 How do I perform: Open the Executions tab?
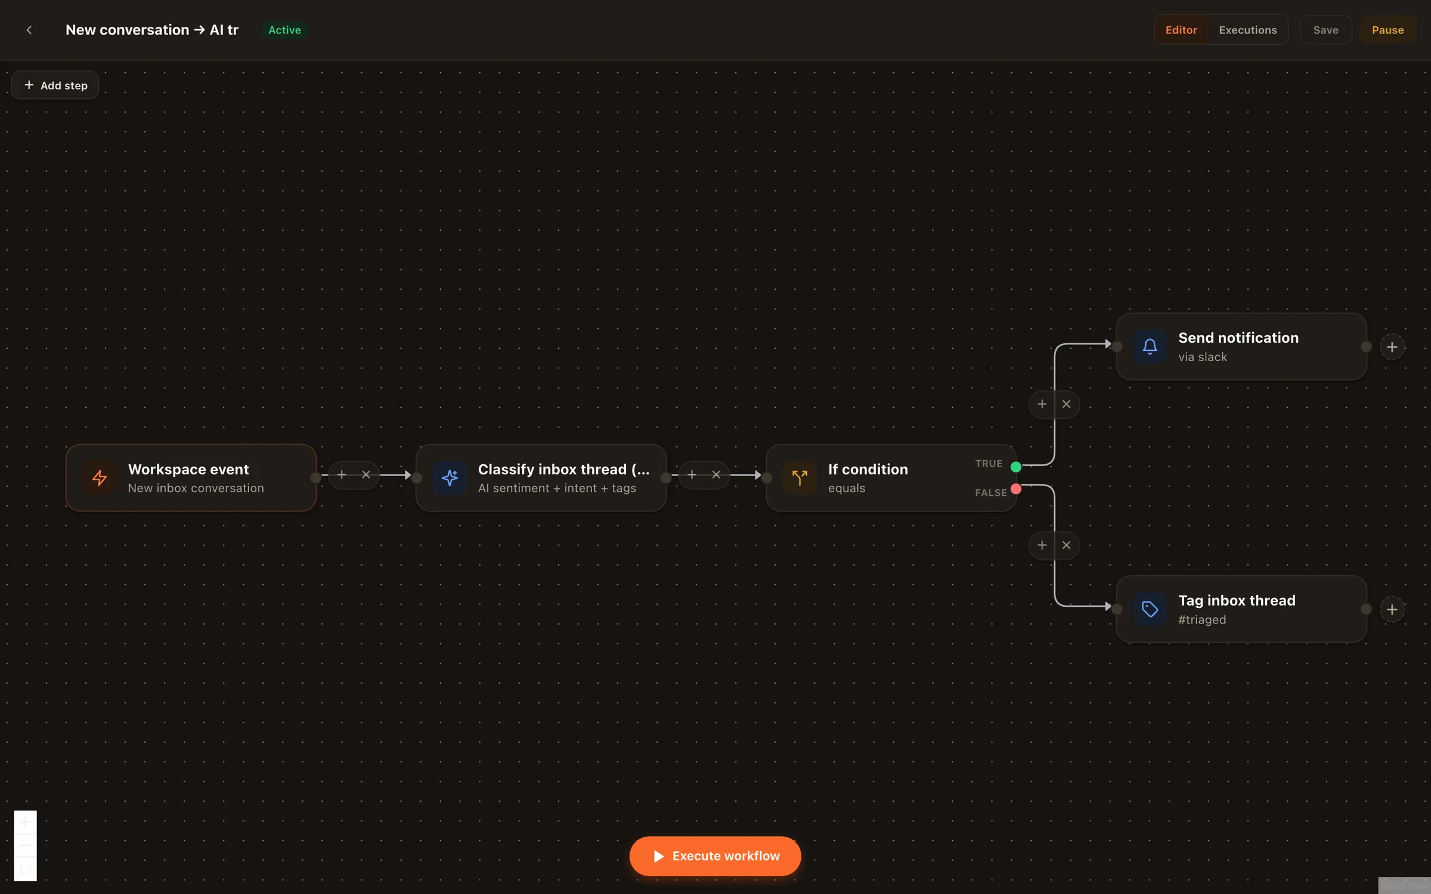click(x=1247, y=30)
